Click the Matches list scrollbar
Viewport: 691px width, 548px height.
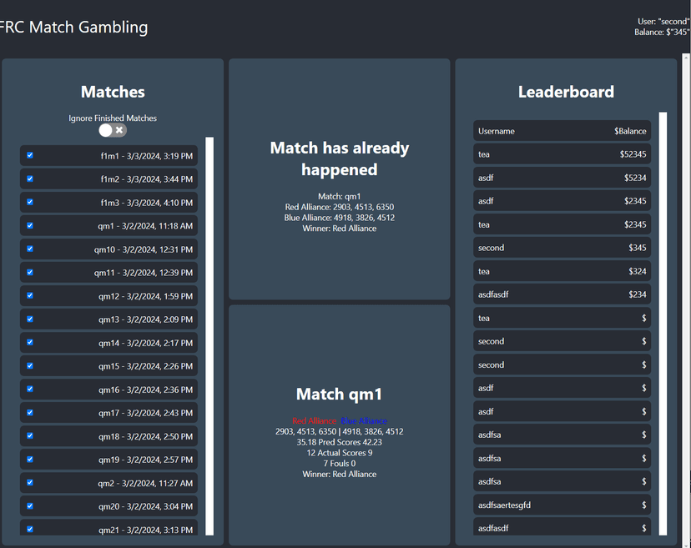(209, 336)
